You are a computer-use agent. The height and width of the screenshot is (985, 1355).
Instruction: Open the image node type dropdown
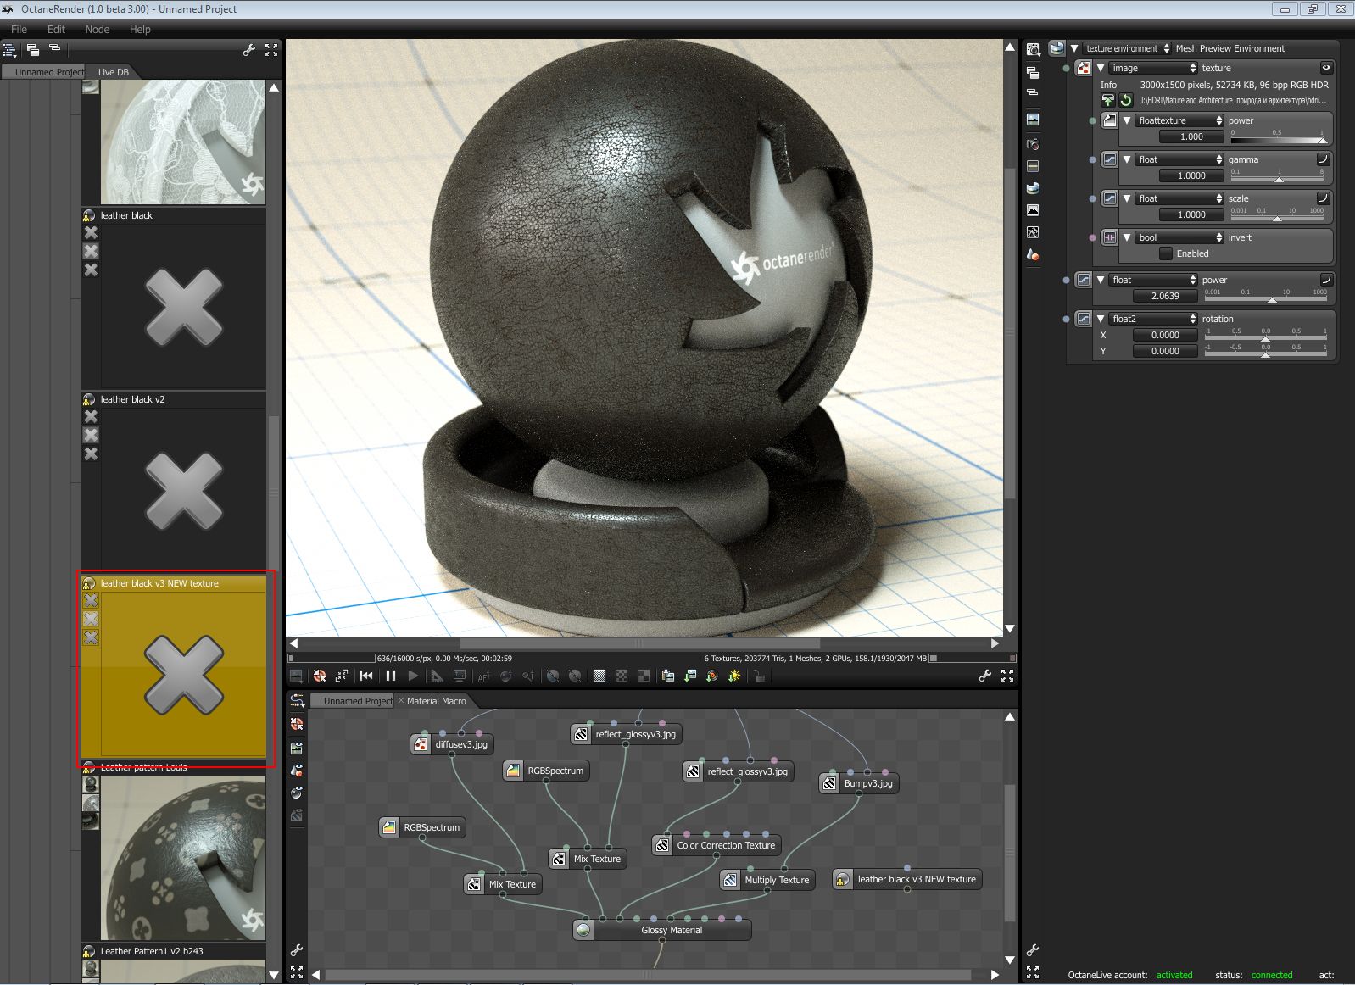pos(1153,68)
